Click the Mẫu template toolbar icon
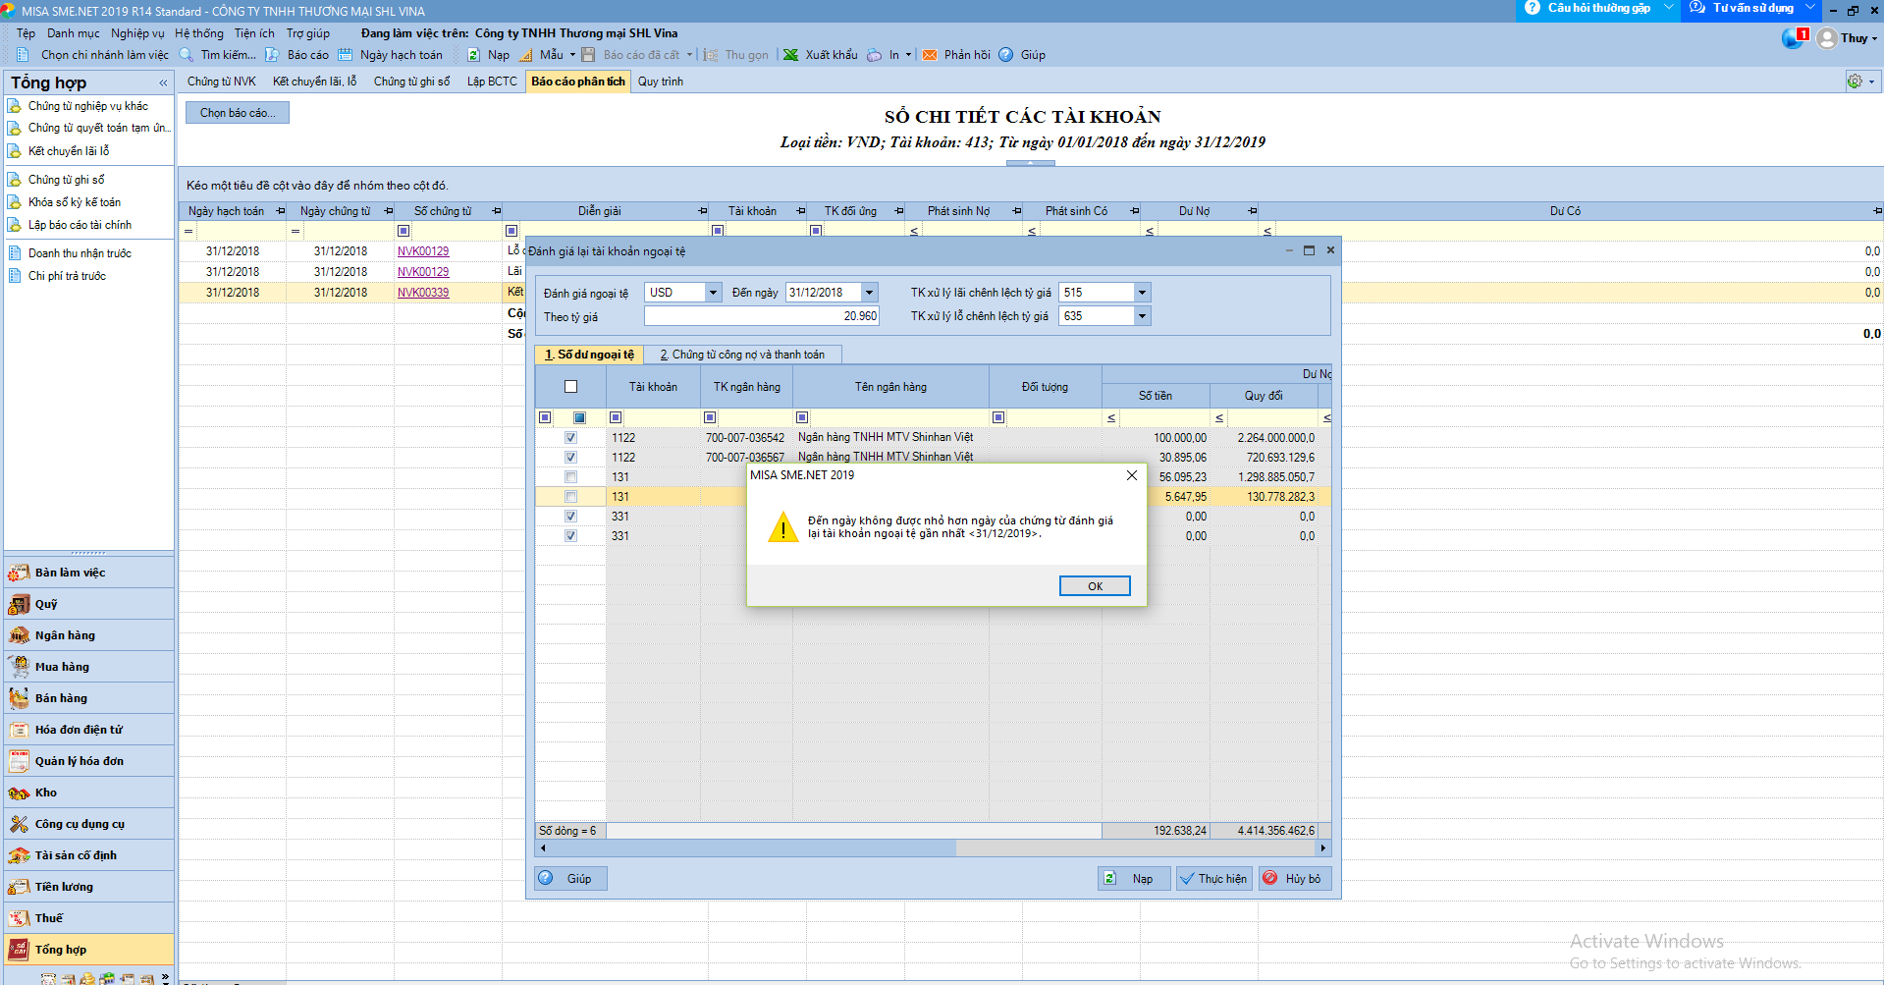The width and height of the screenshot is (1884, 985). [526, 55]
